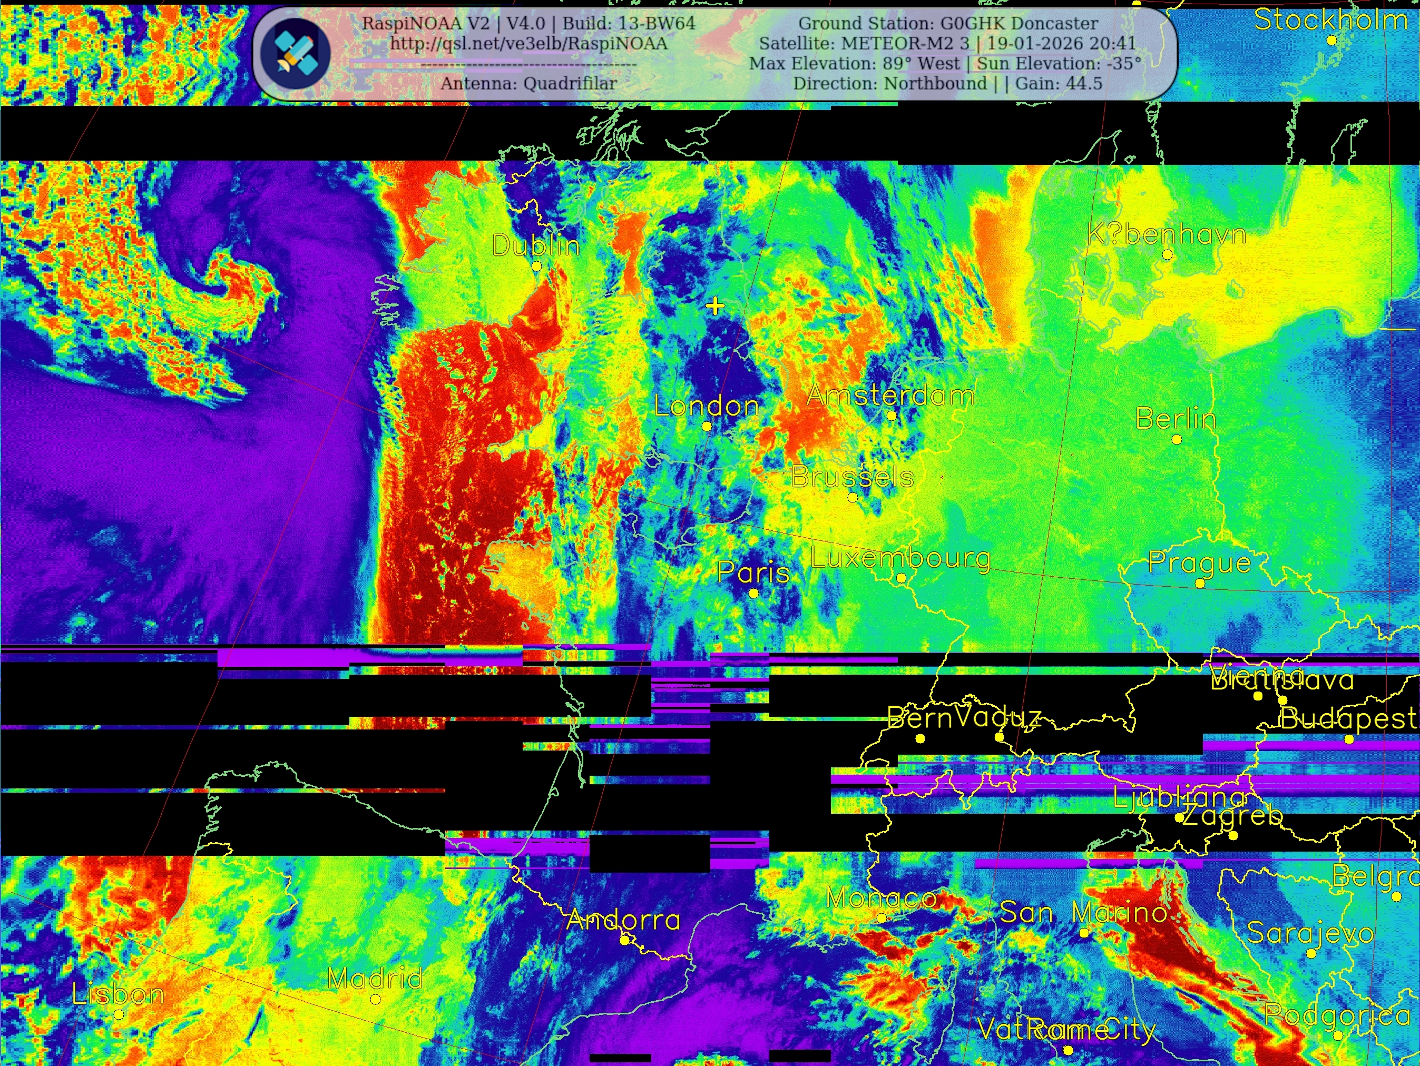Screen dimensions: 1420x1066
Task: Click the Brussels city label
Action: [852, 477]
